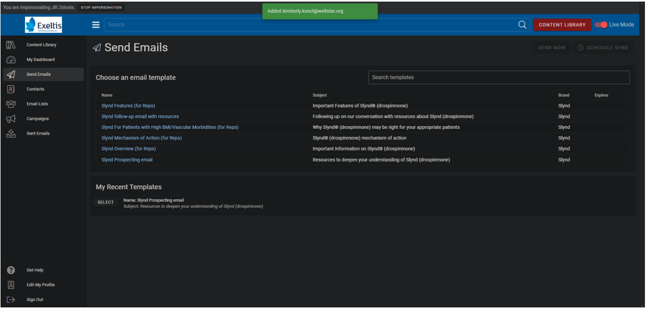Open Slynd follow-up email with resources template

pyautogui.click(x=140, y=116)
